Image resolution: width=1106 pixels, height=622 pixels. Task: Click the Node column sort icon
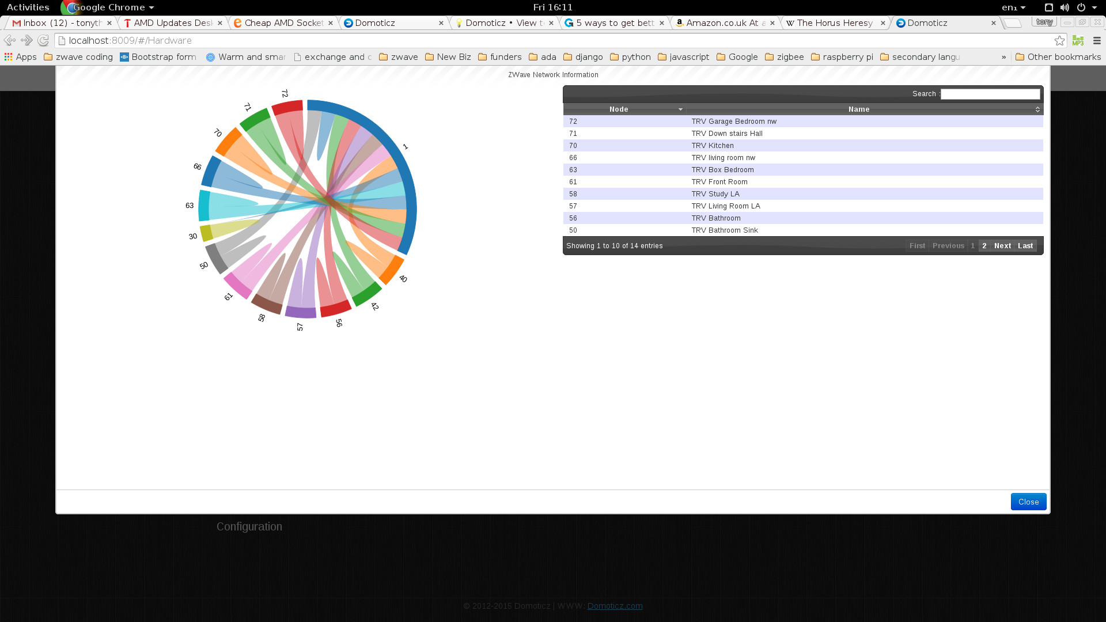[x=680, y=109]
